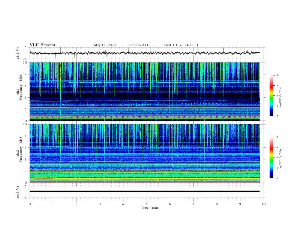The height and width of the screenshot is (229, 297).
Task: Click the "-3" value on ch.1 color bar
Action: point(276,75)
